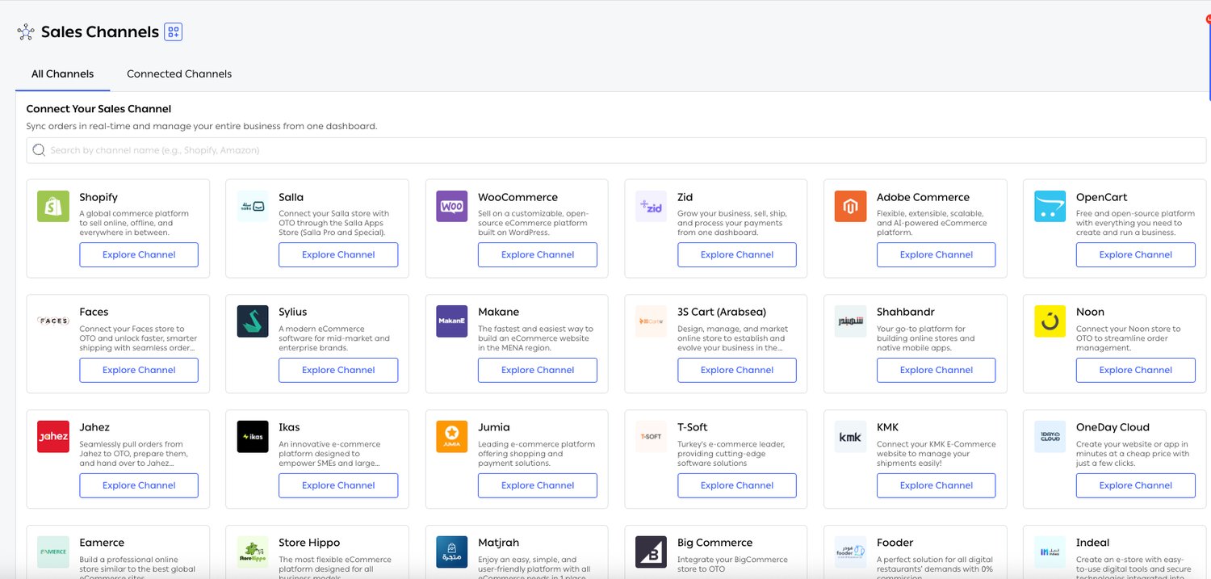1211x579 pixels.
Task: Click the black Ikas logo
Action: (253, 437)
